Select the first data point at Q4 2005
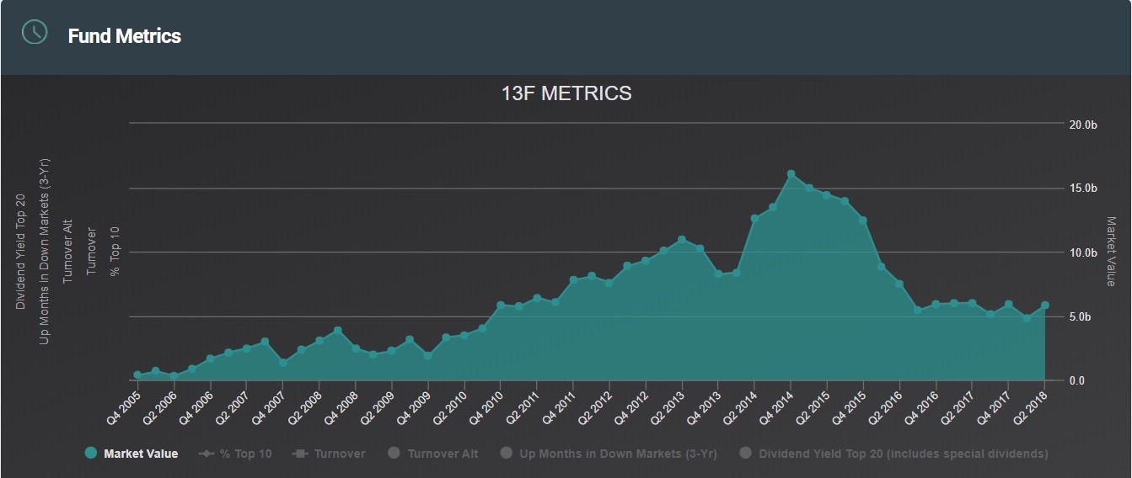 pyautogui.click(x=137, y=375)
